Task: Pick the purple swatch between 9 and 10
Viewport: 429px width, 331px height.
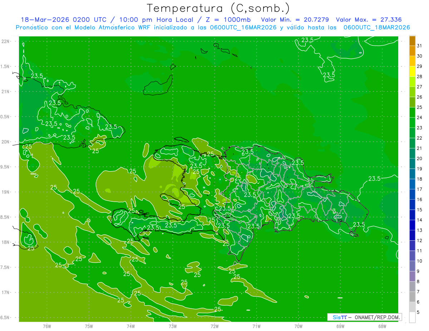Action: [412, 266]
